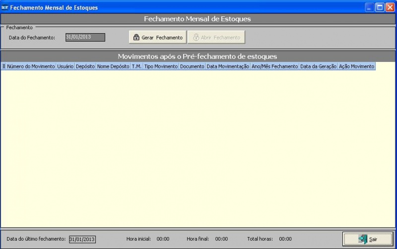Viewport: 397px width, 249px height.
Task: Sort by Número do Movimento column header
Action: [x=31, y=66]
